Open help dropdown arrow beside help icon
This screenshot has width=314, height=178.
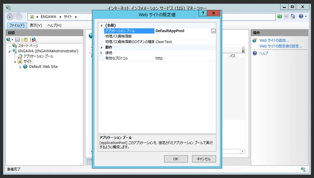point(306,17)
